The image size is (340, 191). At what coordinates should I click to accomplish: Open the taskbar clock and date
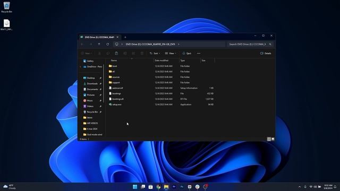[x=328, y=187]
